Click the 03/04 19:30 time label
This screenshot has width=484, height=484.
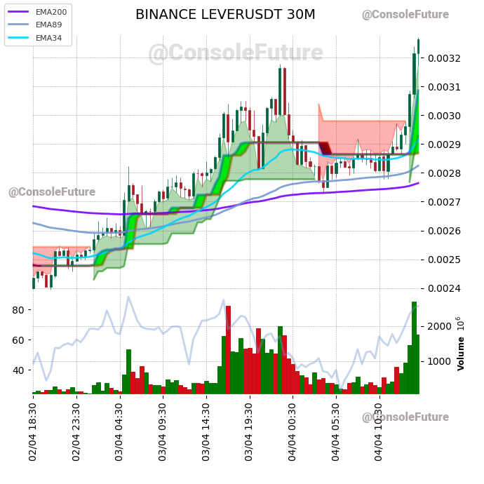coord(249,432)
